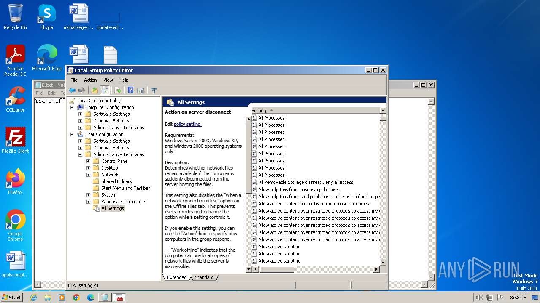540x303 pixels.
Task: Click the Back arrow in Group Policy toolbar
Action: (x=72, y=90)
